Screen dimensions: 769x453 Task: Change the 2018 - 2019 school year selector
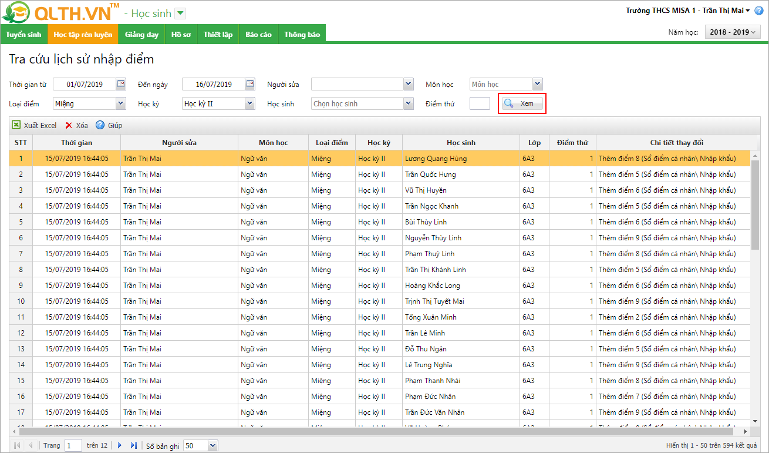pyautogui.click(x=733, y=32)
